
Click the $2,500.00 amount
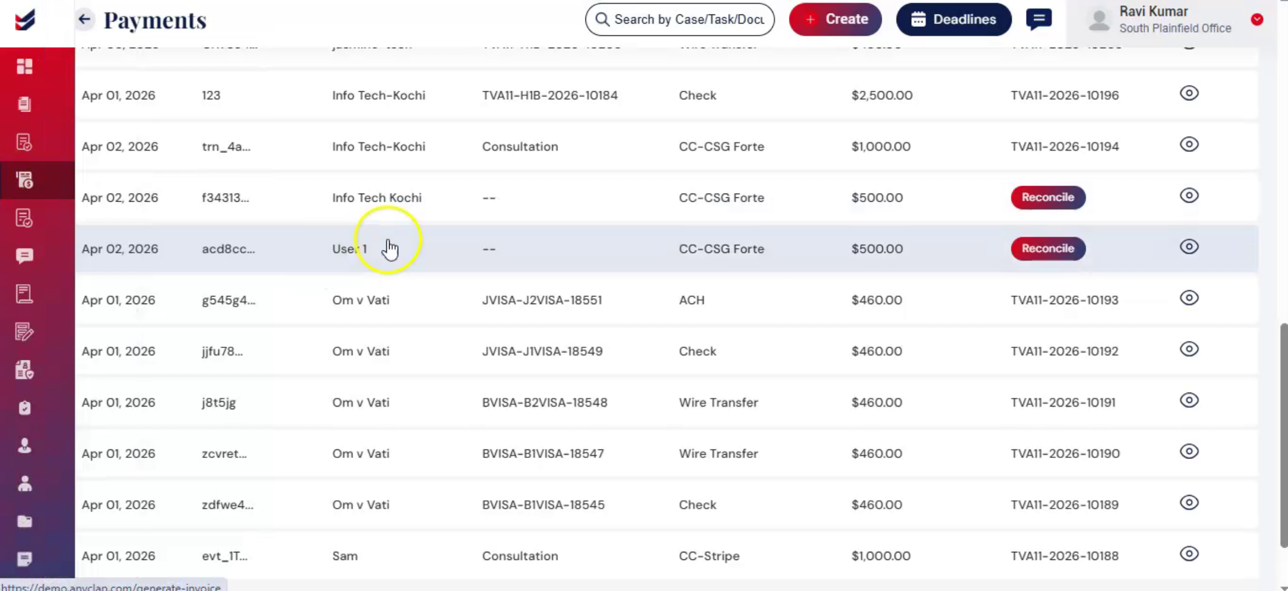[x=882, y=95]
